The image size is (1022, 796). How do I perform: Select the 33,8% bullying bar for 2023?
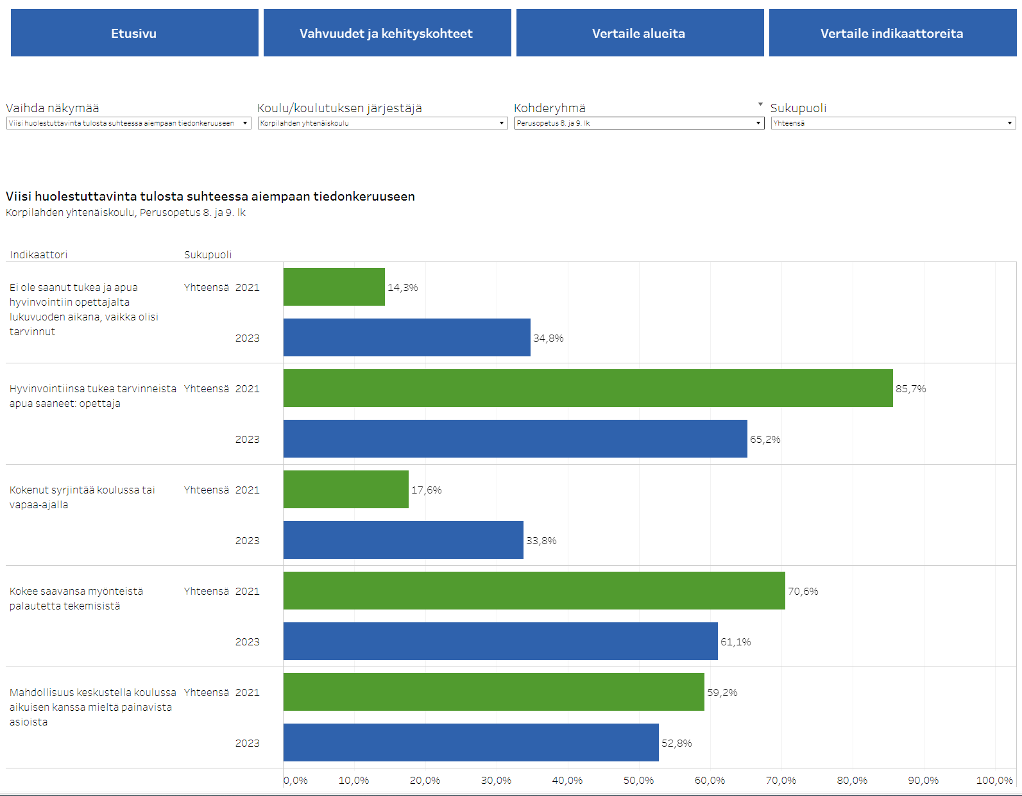[403, 540]
